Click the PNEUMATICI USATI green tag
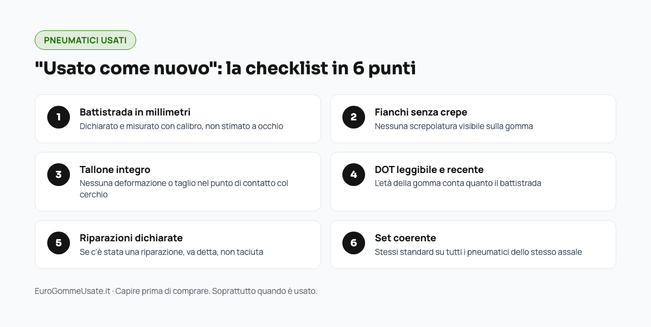 pyautogui.click(x=85, y=40)
